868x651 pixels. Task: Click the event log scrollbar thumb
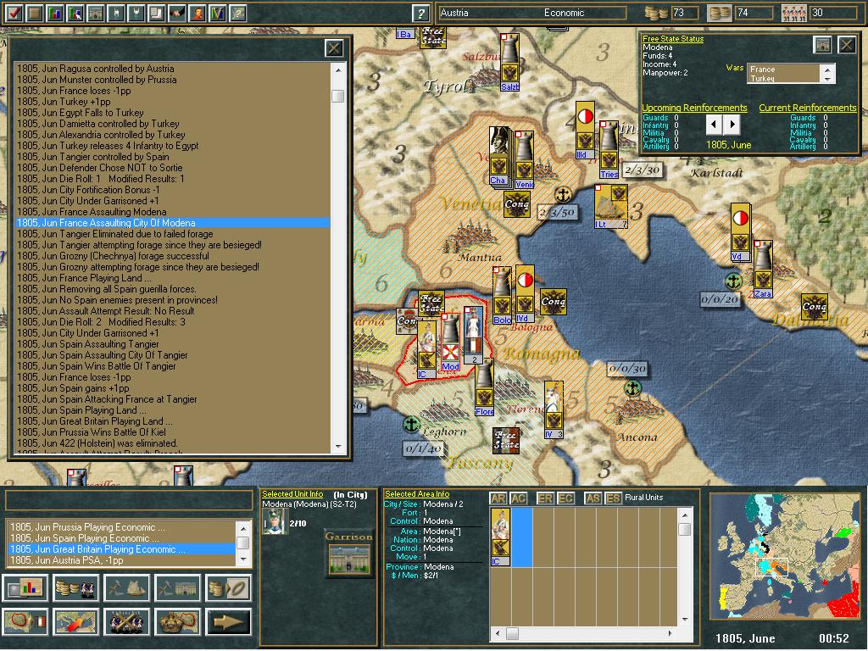click(x=338, y=96)
